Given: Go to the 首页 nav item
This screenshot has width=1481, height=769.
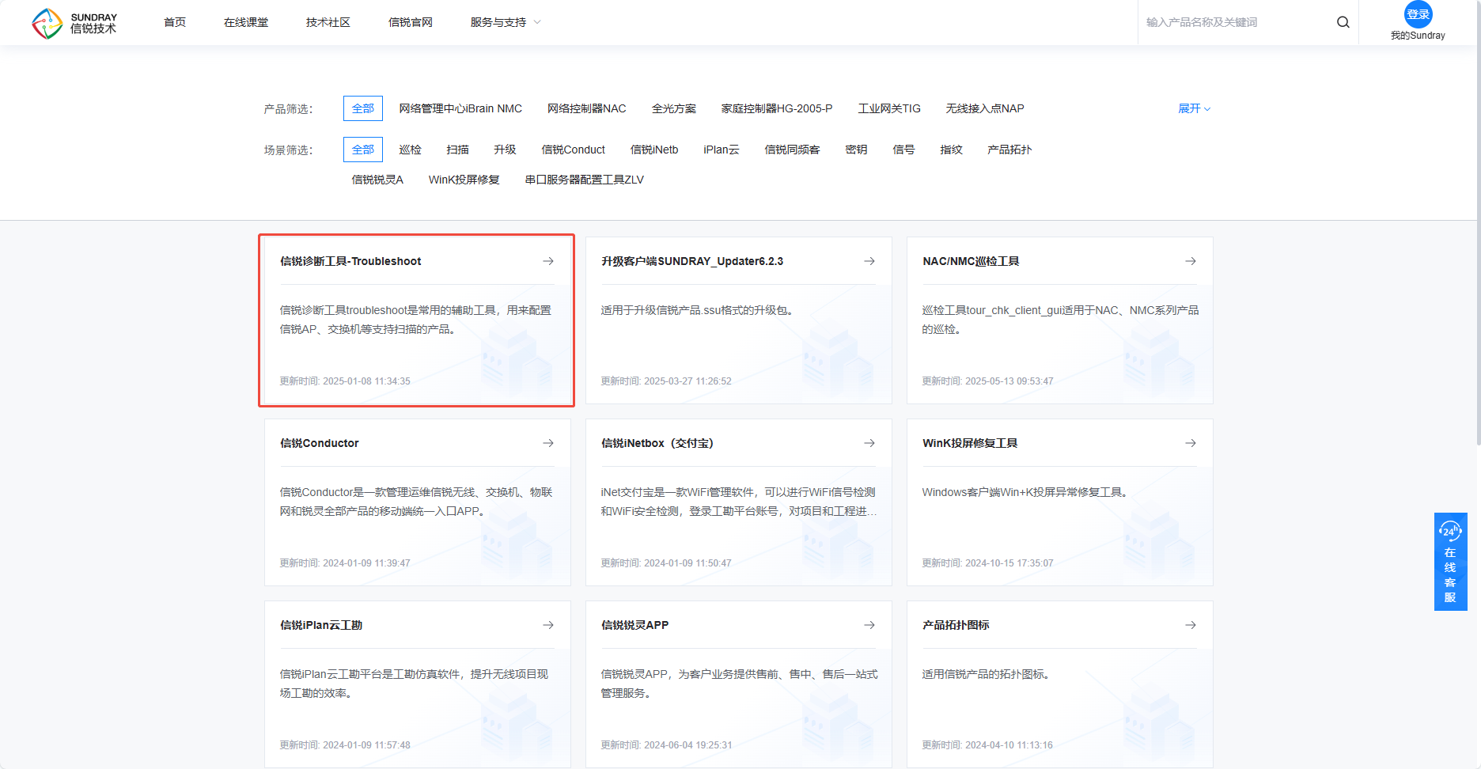Looking at the screenshot, I should (175, 22).
